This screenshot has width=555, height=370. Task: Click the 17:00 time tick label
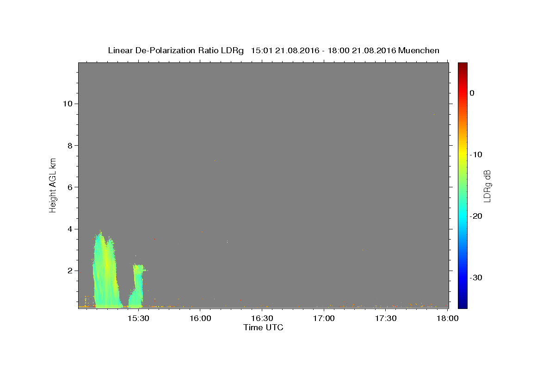click(324, 318)
